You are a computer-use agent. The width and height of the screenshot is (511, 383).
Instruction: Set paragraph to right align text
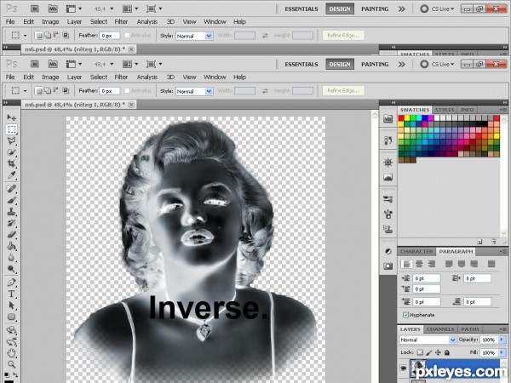coord(432,264)
